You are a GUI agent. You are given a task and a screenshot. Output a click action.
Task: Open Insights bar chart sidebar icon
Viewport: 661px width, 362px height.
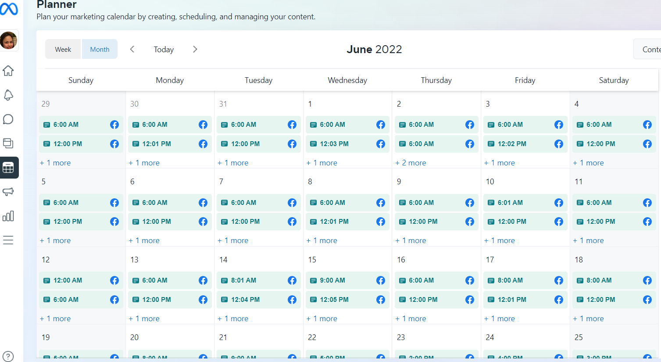tap(8, 216)
